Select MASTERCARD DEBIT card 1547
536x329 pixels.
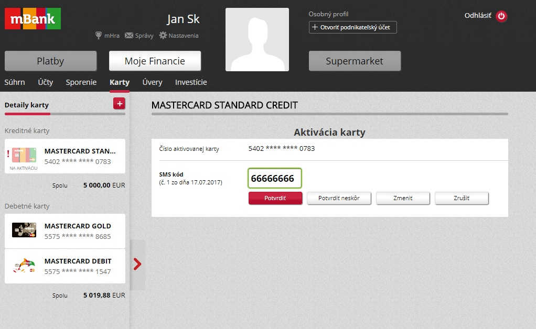tap(65, 266)
